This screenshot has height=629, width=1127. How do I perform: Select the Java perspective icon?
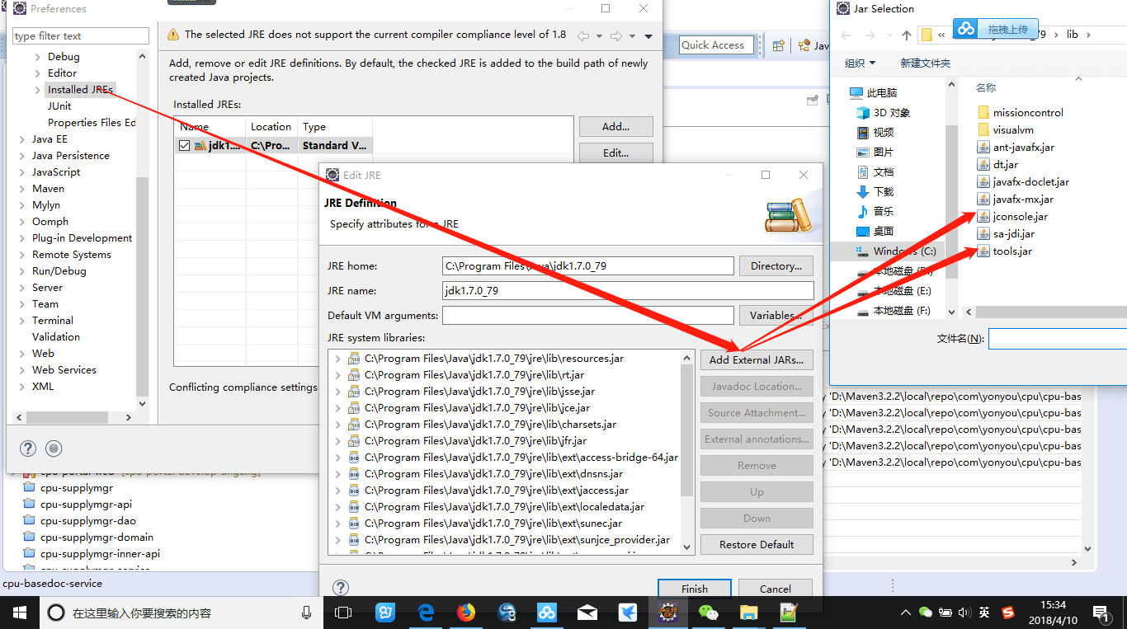804,45
